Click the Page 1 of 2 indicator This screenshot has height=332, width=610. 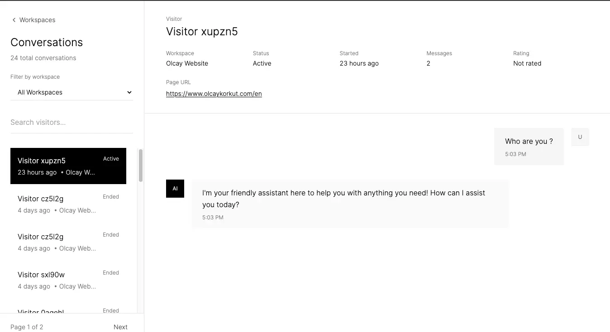point(27,327)
